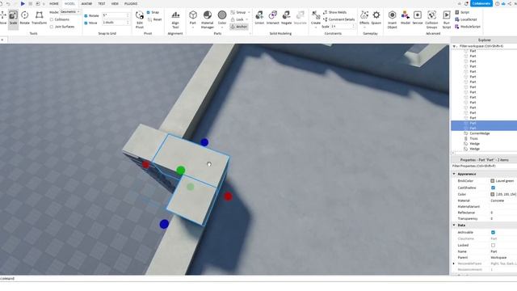Switch to the MODEL ribbon tab
This screenshot has width=517, height=291.
(x=69, y=3)
